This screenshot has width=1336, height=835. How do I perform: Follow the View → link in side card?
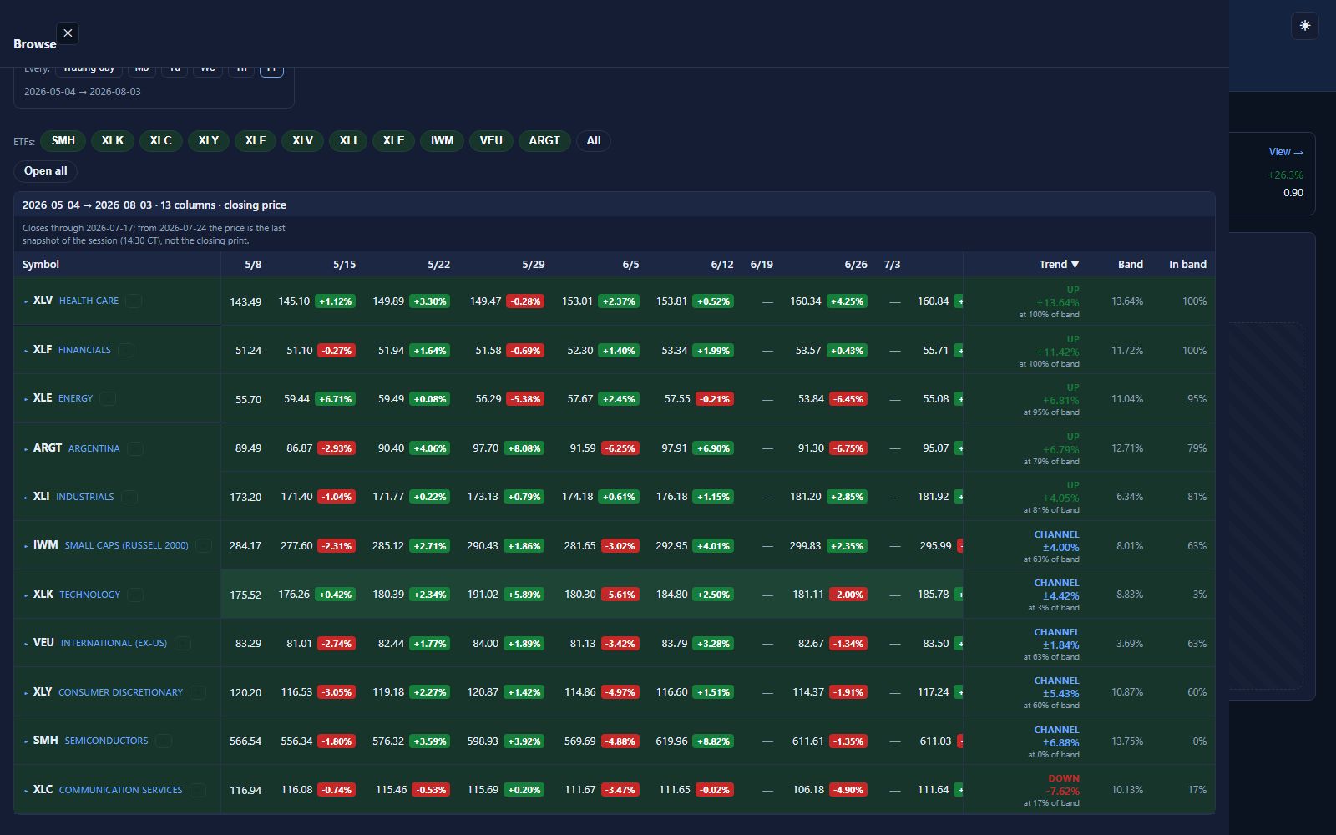point(1286,152)
